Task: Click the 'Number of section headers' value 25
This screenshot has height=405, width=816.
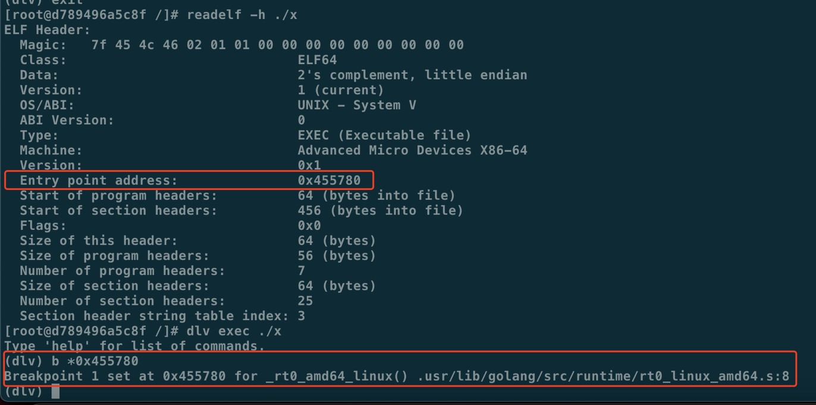Action: pyautogui.click(x=305, y=301)
